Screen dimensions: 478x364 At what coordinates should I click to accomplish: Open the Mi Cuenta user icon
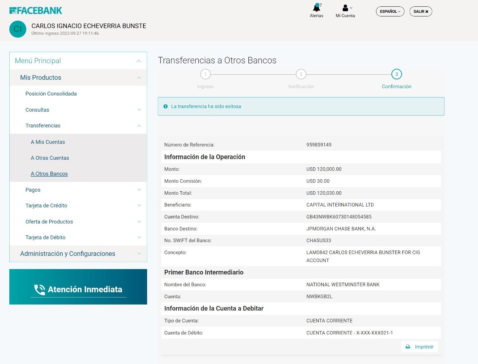[345, 8]
